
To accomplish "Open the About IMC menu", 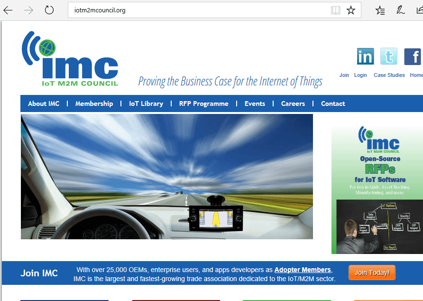I will (44, 103).
